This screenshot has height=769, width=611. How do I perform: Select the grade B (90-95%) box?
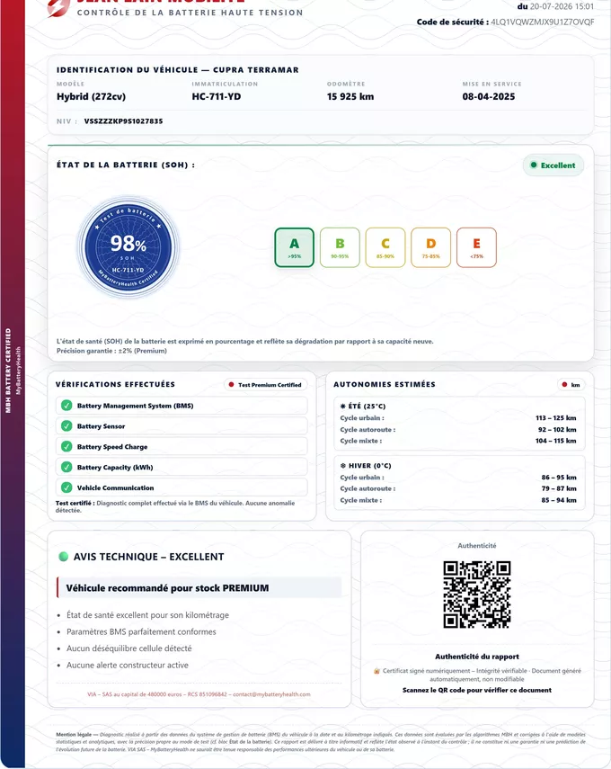click(340, 247)
